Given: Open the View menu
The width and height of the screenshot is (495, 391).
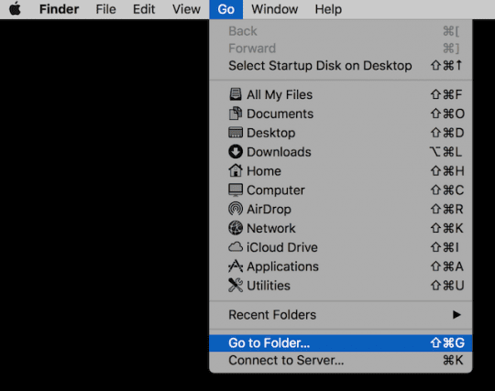Looking at the screenshot, I should tap(186, 9).
